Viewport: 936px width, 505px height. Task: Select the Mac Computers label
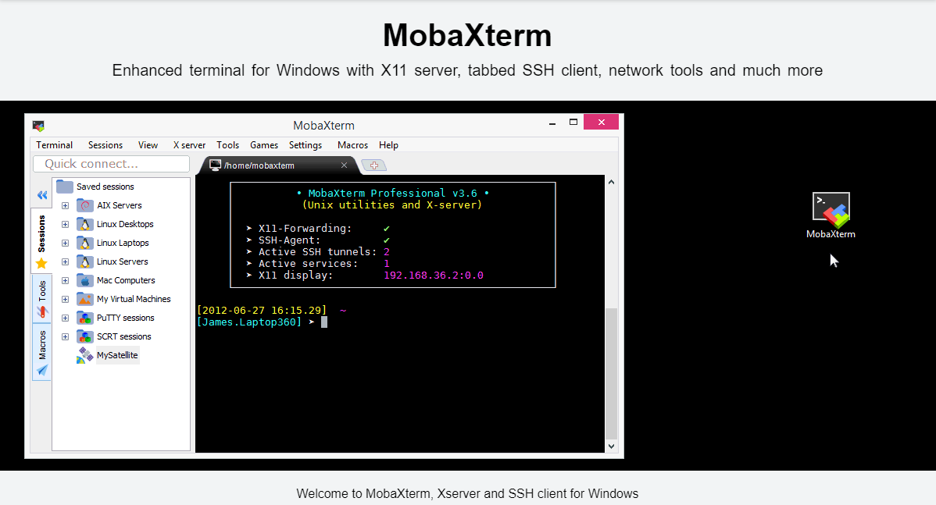tap(126, 280)
